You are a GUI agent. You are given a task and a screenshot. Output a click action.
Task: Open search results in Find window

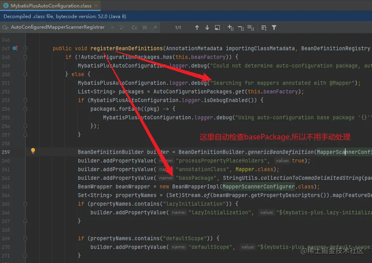pos(217,27)
